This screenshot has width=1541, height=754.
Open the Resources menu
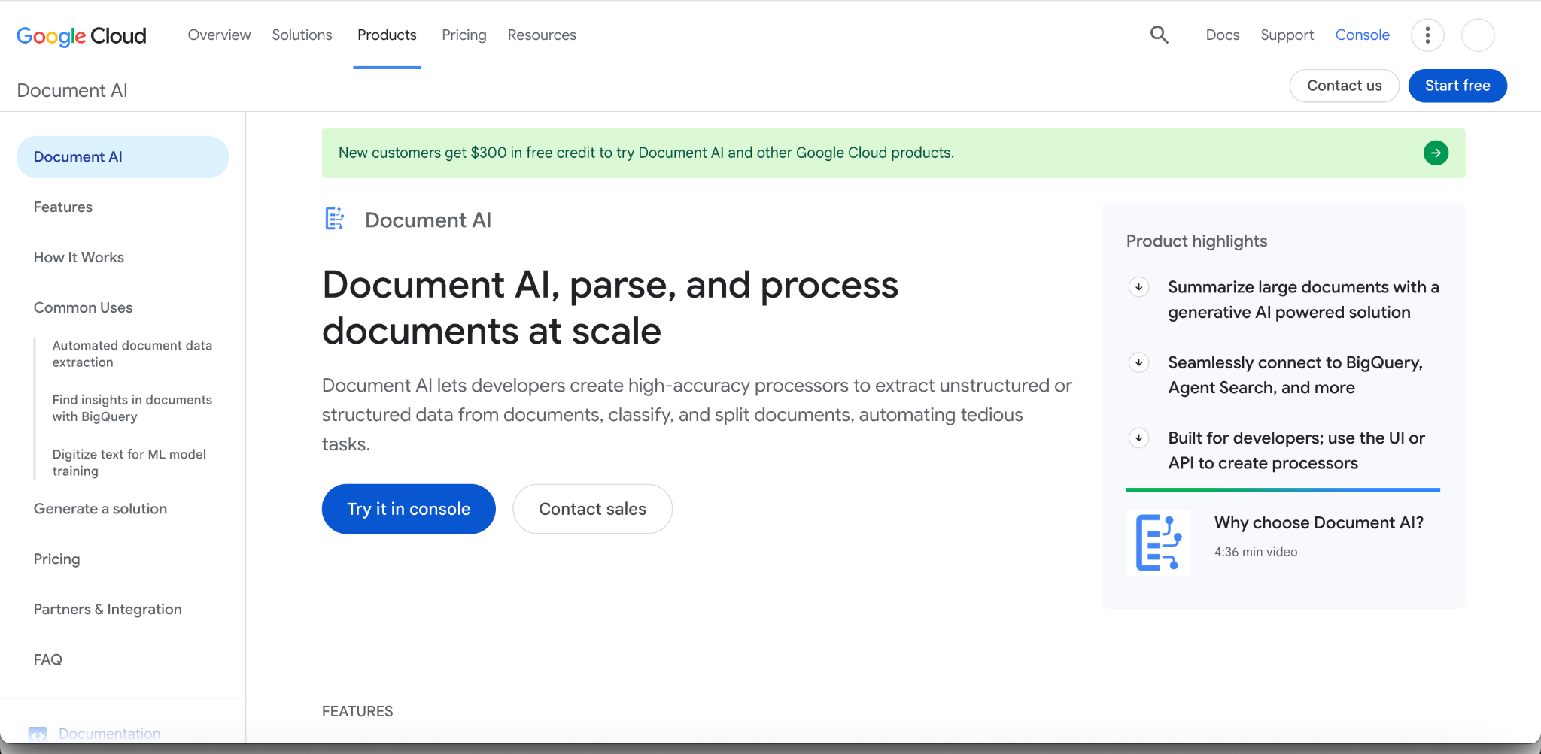pyautogui.click(x=542, y=35)
